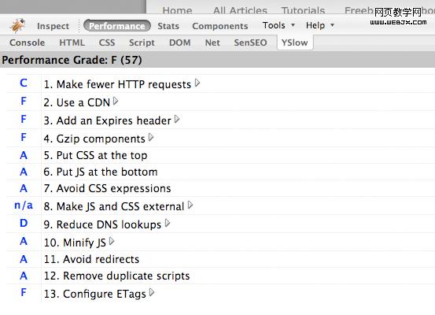Switch to the Net tab

(x=212, y=43)
